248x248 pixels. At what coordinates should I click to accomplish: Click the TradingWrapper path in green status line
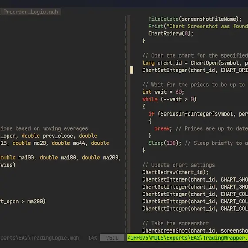[187, 238]
